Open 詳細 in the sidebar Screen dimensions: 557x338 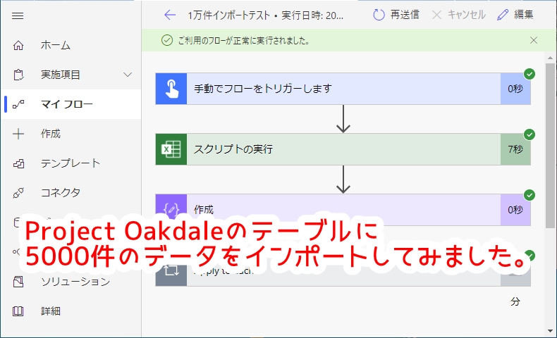point(51,311)
